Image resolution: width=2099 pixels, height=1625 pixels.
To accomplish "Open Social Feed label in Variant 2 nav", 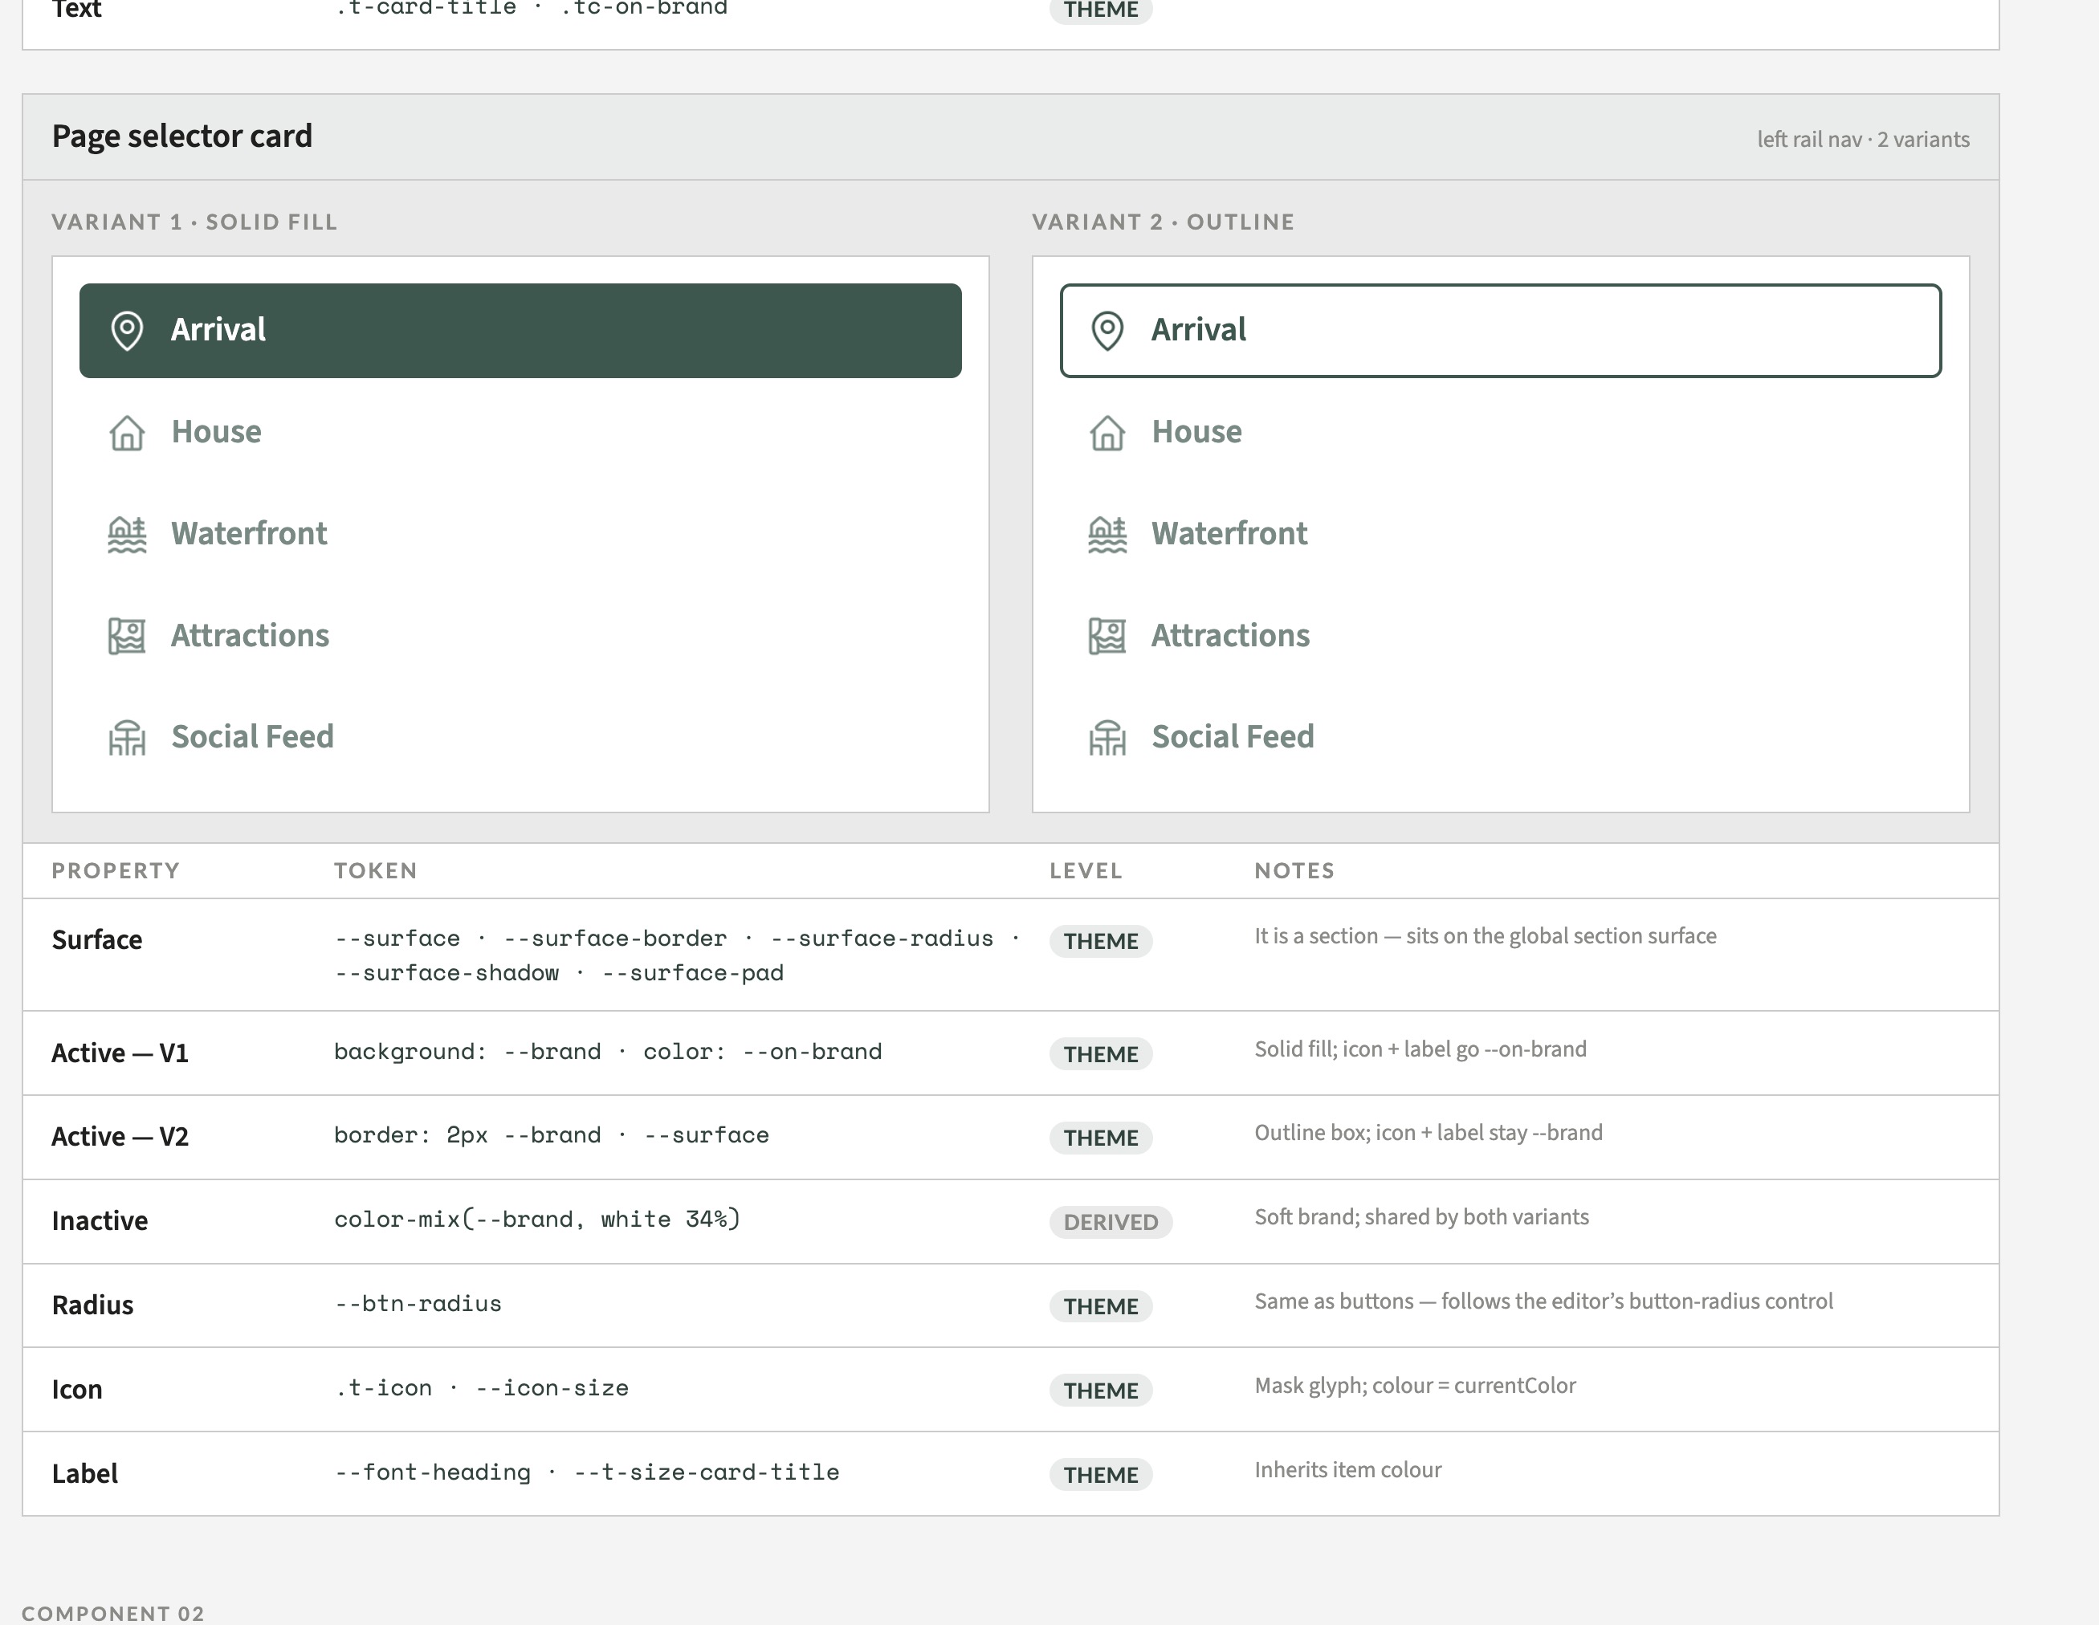I will tap(1233, 736).
